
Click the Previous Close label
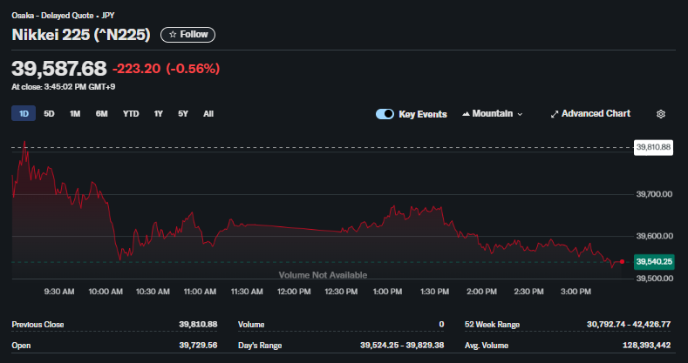37,325
